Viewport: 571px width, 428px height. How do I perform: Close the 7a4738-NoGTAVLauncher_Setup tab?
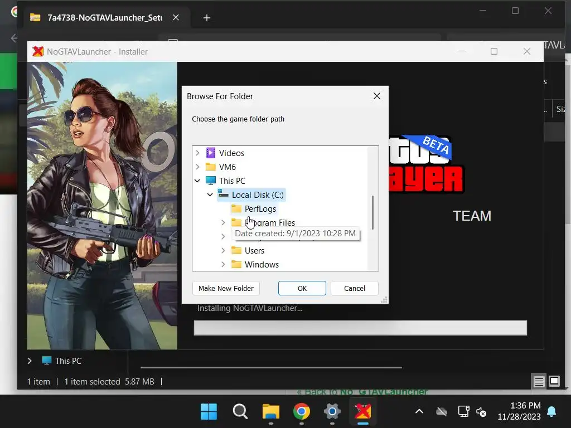(176, 17)
